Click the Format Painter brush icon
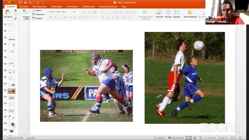Viewport: 249px width, 140px height. point(16,18)
